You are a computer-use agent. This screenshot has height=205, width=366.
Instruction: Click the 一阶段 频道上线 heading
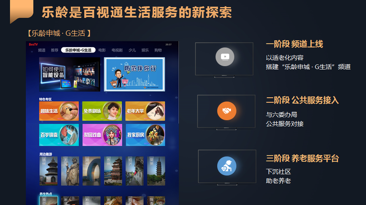tap(294, 44)
